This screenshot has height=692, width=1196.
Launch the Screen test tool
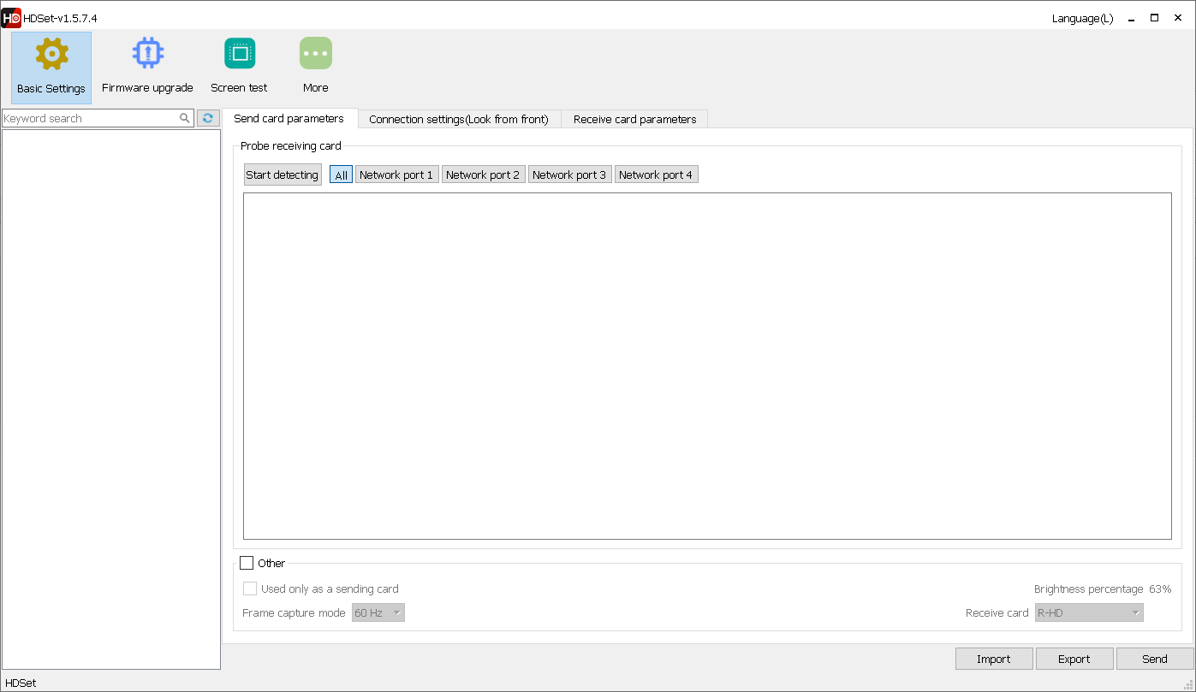tap(238, 64)
